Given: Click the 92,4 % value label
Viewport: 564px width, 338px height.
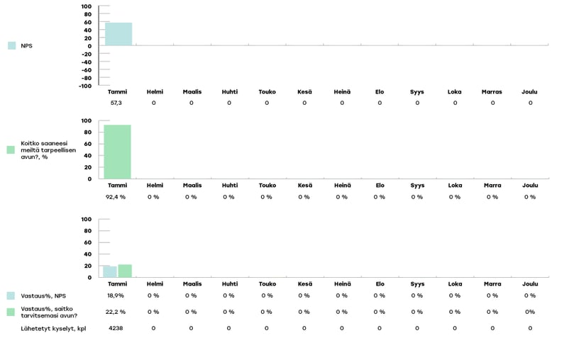Looking at the screenshot, I should coord(116,197).
